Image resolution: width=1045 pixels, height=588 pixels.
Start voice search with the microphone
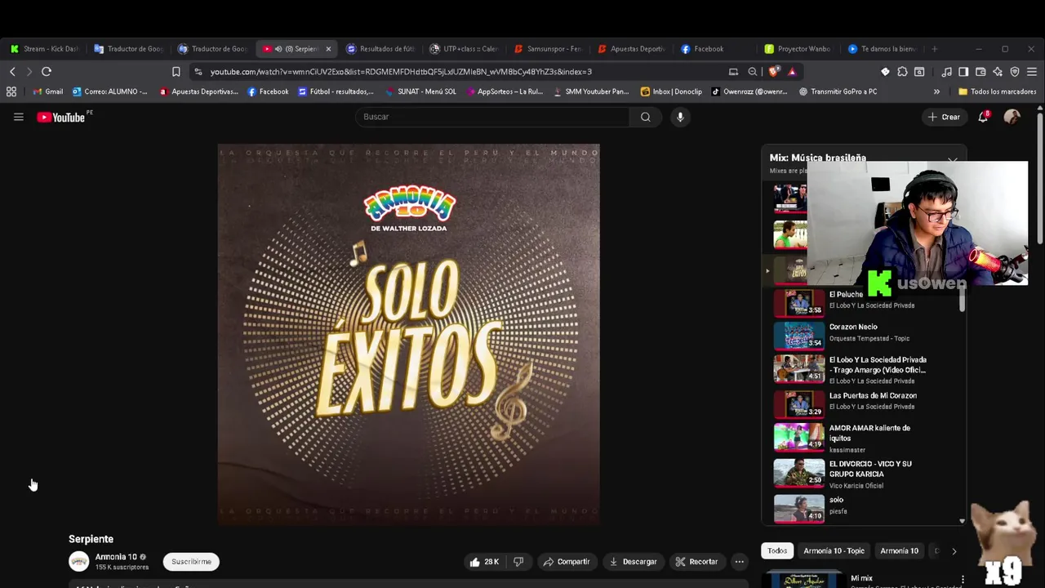680,117
